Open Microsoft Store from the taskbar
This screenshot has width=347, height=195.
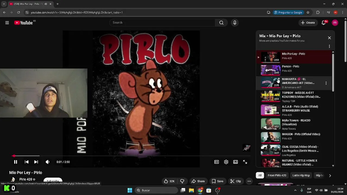[209, 190]
